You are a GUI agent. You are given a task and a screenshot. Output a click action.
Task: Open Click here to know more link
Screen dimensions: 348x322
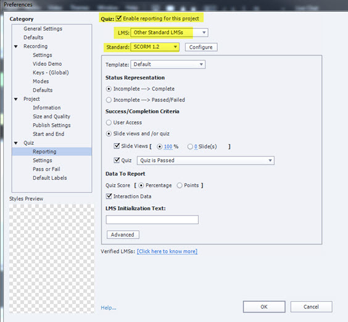tap(167, 251)
